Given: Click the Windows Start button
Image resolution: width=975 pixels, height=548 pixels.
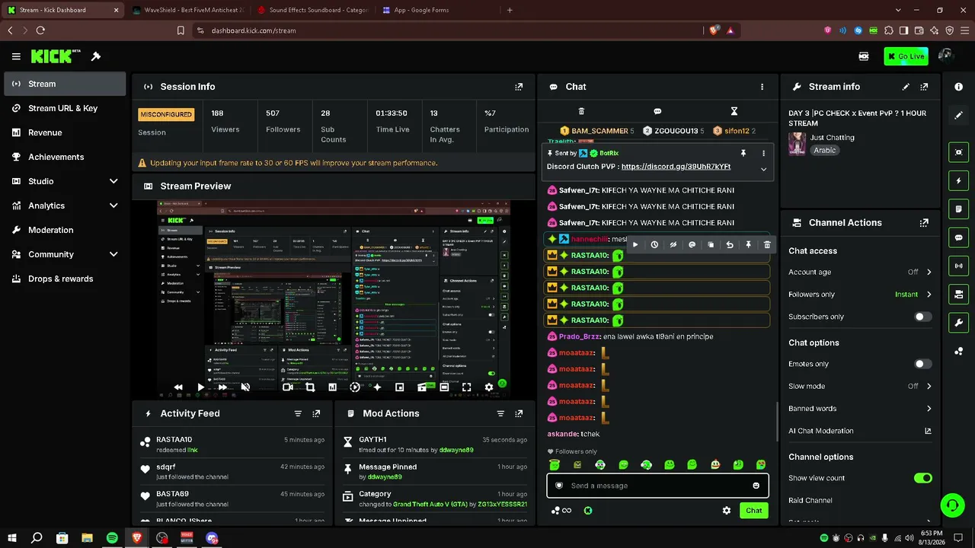Looking at the screenshot, I should [x=12, y=538].
